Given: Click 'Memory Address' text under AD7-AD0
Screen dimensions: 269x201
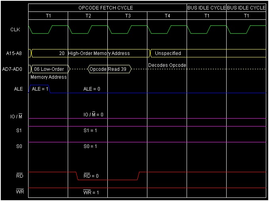Looking at the screenshot, I should click(49, 77).
